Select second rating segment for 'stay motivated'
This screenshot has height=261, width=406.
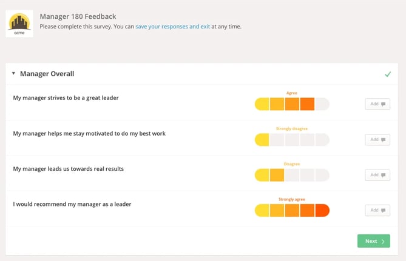(x=277, y=140)
